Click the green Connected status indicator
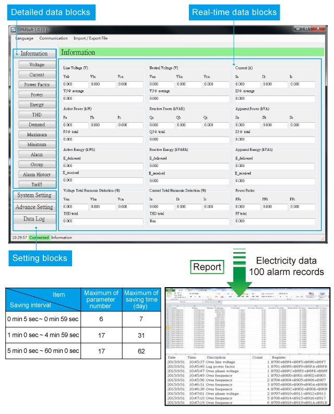Screen dimensions: 334x414 [39, 238]
